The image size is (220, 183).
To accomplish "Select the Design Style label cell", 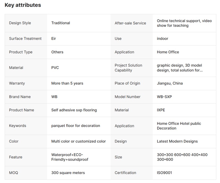I will 20,23.
